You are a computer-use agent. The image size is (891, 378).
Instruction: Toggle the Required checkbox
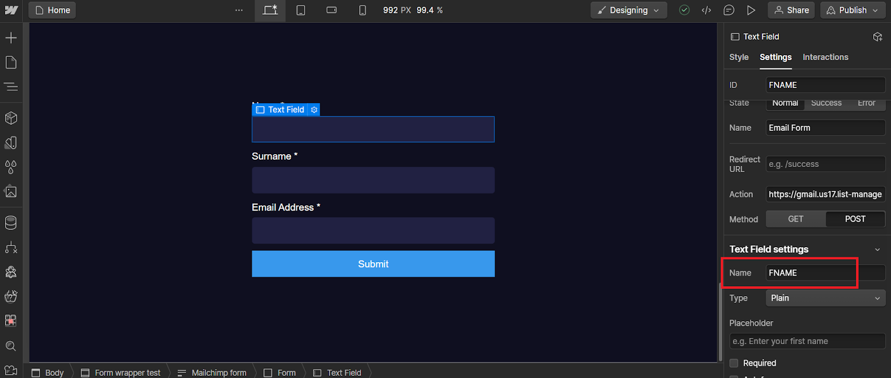(734, 363)
